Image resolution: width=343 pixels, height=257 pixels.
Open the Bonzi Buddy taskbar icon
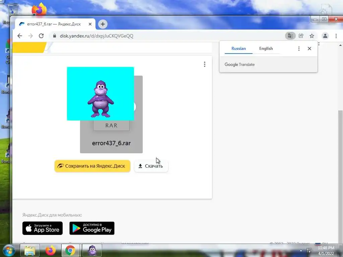coord(92,250)
